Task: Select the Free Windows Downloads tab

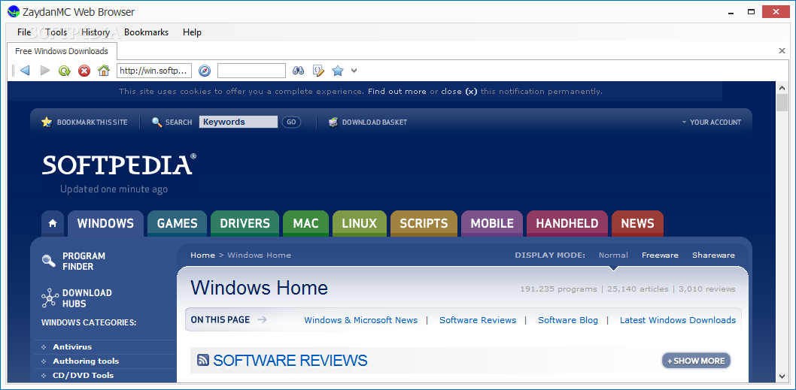Action: [x=62, y=51]
